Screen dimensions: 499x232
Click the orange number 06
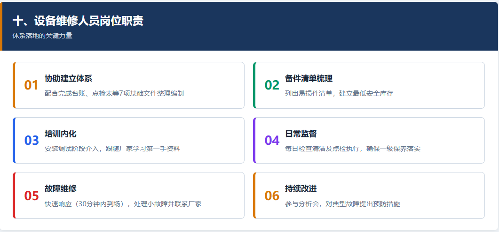click(x=272, y=196)
